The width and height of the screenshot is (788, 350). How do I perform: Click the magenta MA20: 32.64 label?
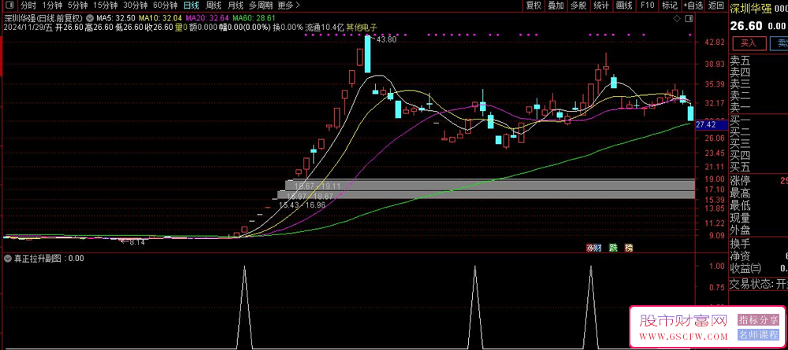[207, 18]
